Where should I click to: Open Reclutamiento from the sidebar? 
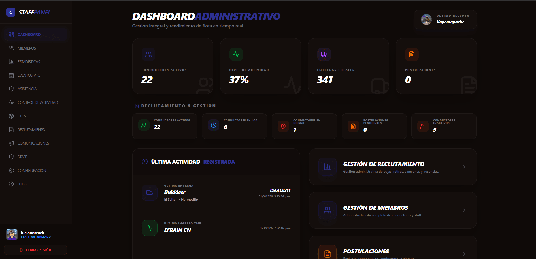pos(31,129)
